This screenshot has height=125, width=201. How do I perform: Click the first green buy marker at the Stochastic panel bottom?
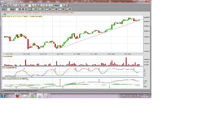(15, 77)
